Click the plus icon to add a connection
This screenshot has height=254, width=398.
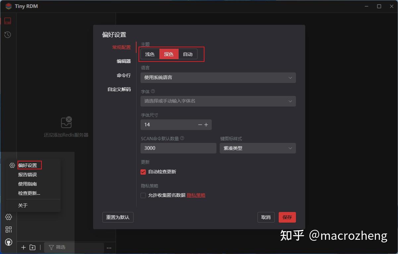pyautogui.click(x=23, y=247)
